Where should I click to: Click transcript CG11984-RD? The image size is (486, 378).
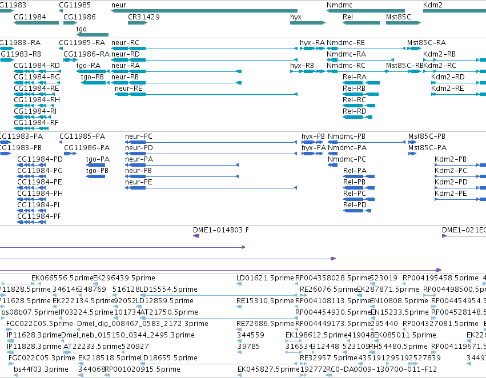(37, 71)
